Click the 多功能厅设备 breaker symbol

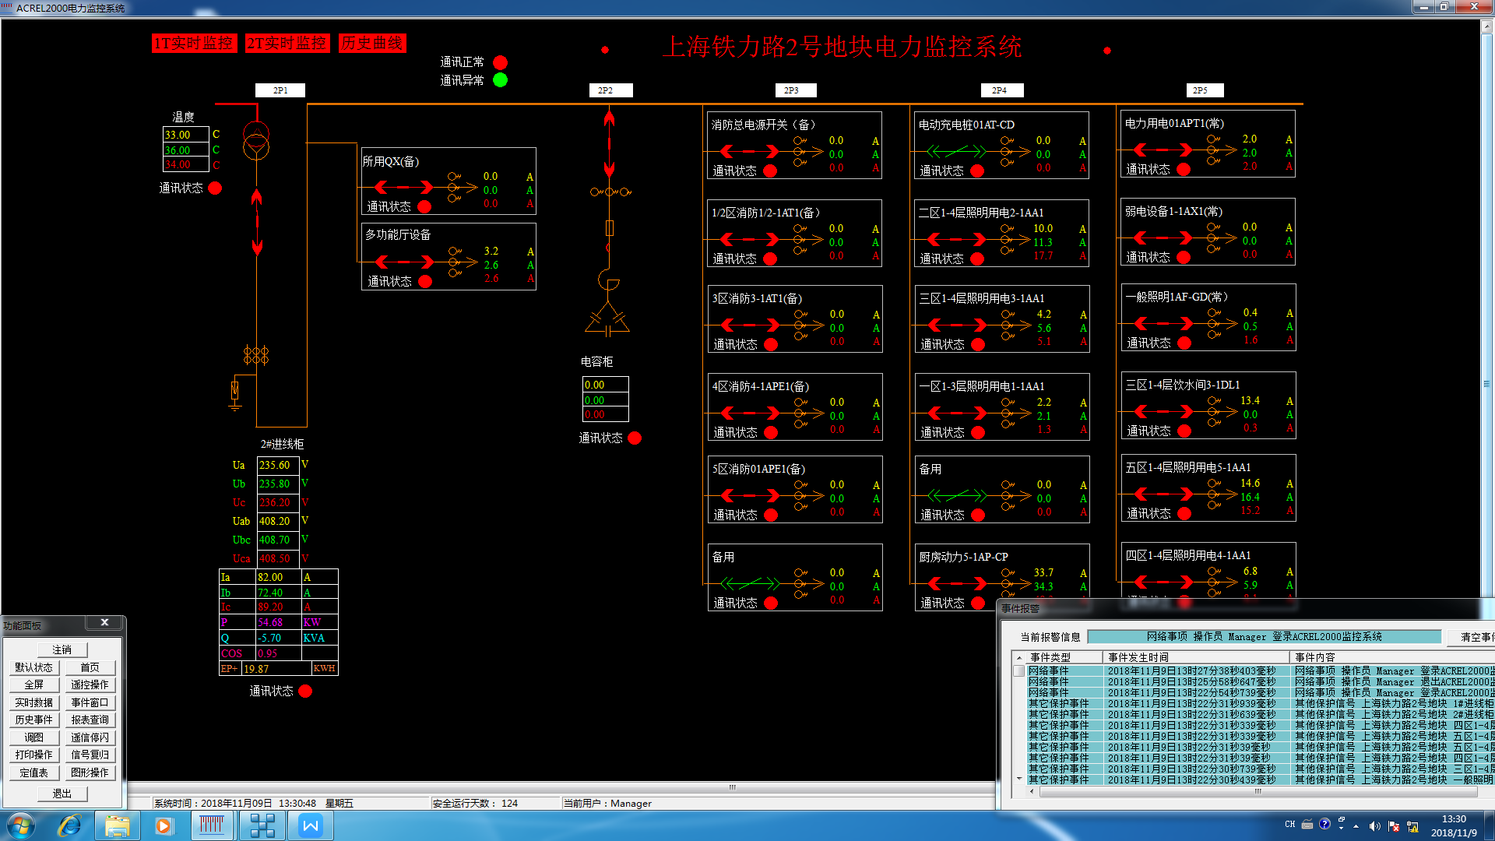coord(405,262)
